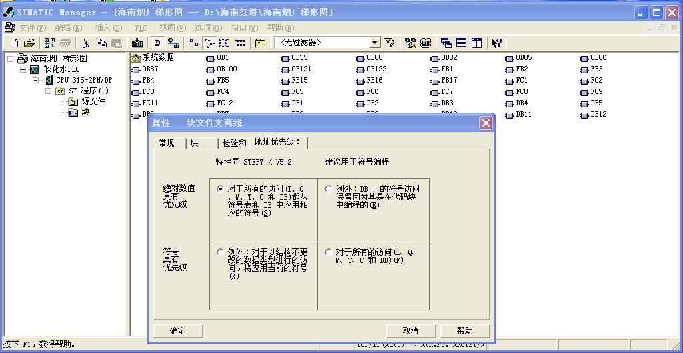The height and width of the screenshot is (353, 683).
Task: Click the Open project folder icon
Action: (29, 43)
